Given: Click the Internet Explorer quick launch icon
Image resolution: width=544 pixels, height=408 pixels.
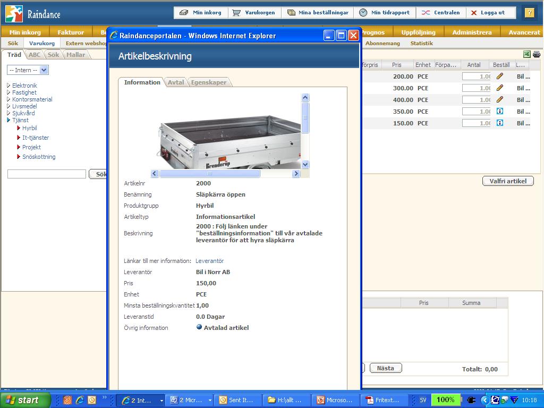Looking at the screenshot, I should point(80,400).
